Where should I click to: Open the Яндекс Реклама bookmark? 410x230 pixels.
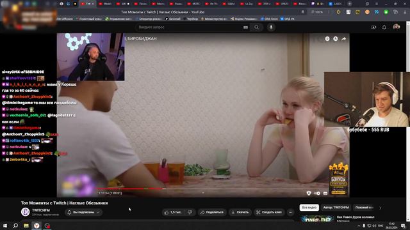[x=244, y=19]
